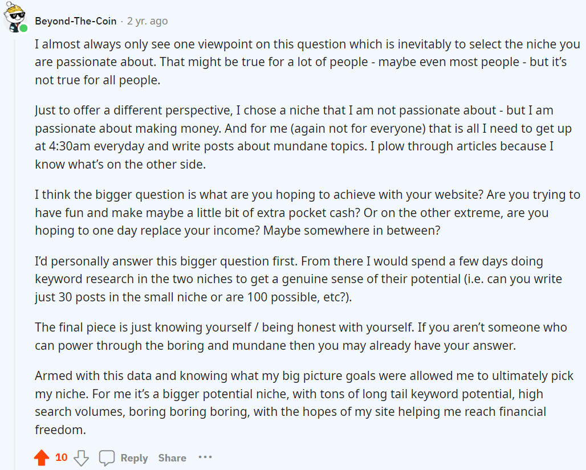
Task: Upvote the Beyond-The-Coin comment
Action: point(42,458)
